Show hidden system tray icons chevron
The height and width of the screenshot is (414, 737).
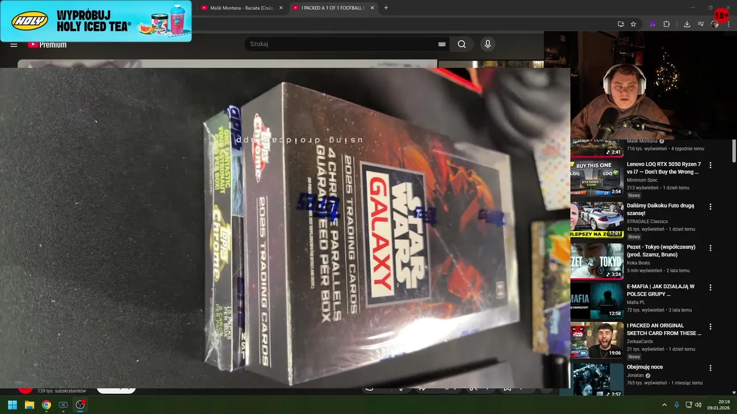click(664, 405)
